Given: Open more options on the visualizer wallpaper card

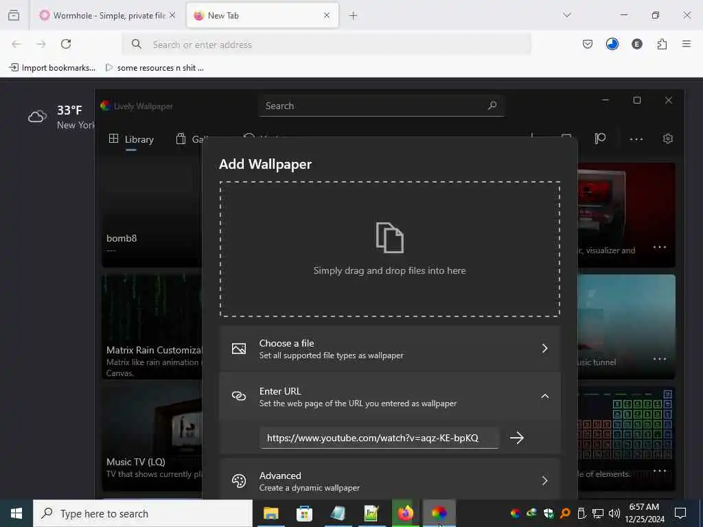Looking at the screenshot, I should (660, 247).
